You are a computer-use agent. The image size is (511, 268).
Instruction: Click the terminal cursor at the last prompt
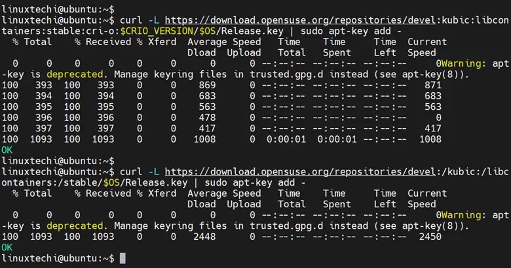pyautogui.click(x=123, y=258)
